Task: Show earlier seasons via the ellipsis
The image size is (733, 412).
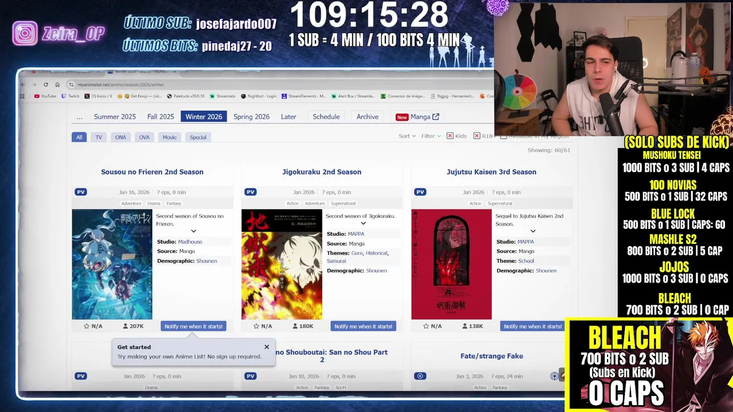Action: [79, 117]
